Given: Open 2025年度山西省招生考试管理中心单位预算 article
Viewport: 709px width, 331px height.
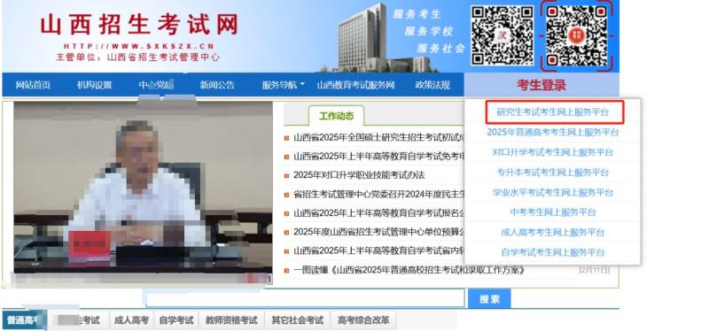Looking at the screenshot, I should click(x=379, y=232).
